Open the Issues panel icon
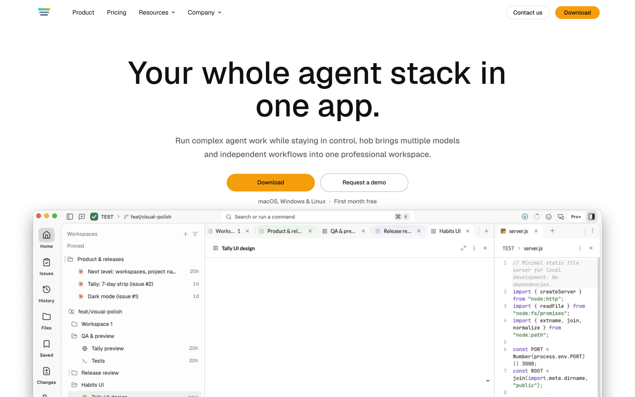The image size is (635, 397). pos(46,262)
